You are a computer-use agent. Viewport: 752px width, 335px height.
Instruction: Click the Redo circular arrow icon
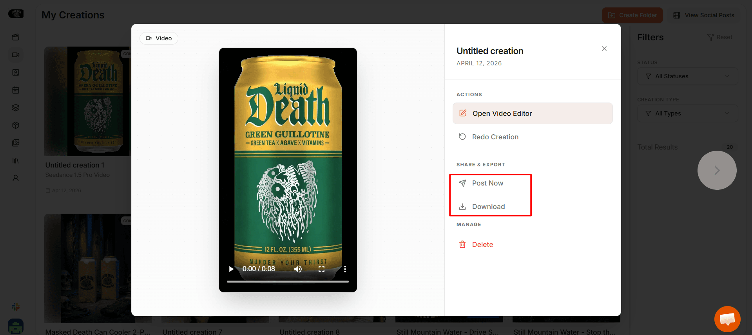tap(462, 137)
